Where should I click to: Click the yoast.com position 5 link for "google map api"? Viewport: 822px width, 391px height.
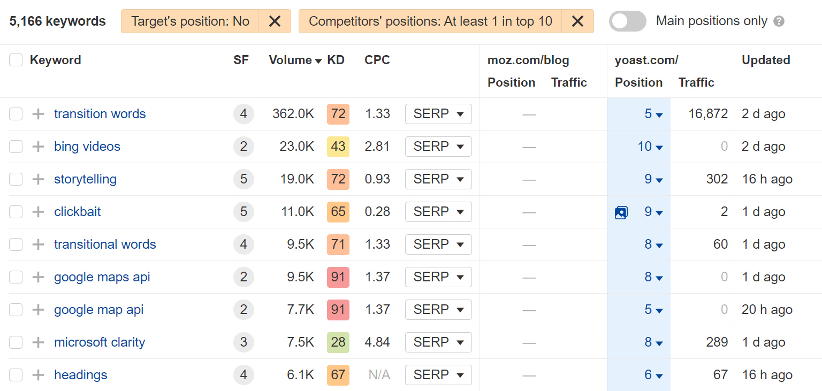click(x=649, y=310)
